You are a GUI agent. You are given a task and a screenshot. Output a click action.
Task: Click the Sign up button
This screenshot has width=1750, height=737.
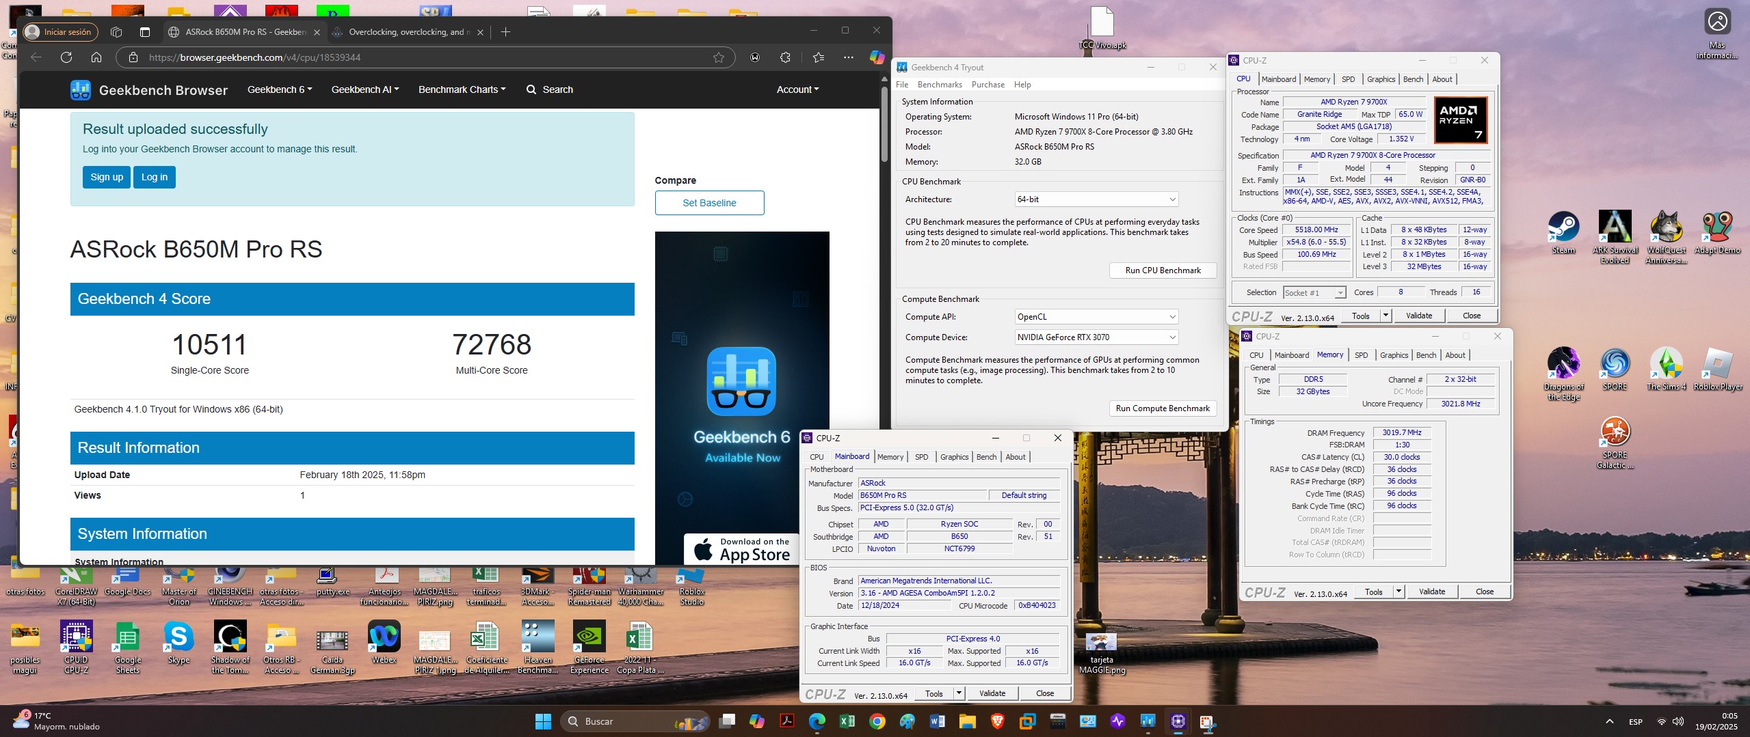107,177
